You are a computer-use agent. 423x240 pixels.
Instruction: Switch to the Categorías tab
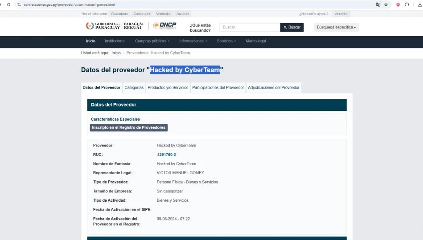click(x=134, y=88)
